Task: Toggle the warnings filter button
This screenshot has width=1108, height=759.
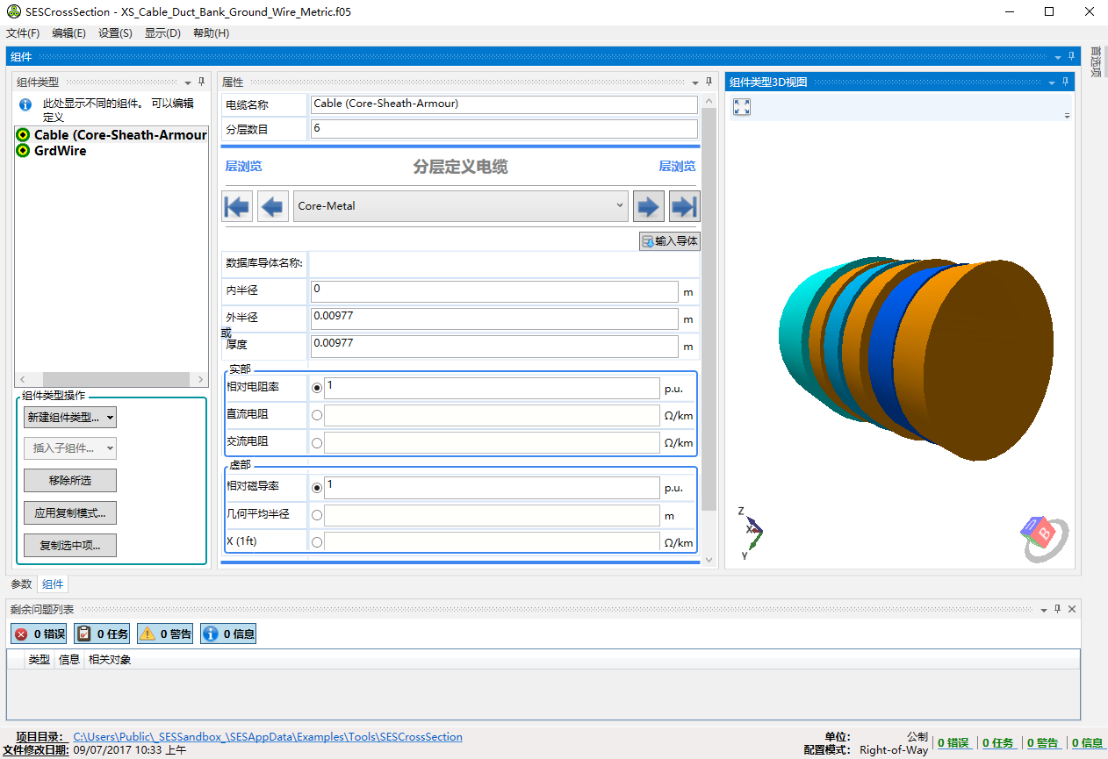Action: pos(165,634)
